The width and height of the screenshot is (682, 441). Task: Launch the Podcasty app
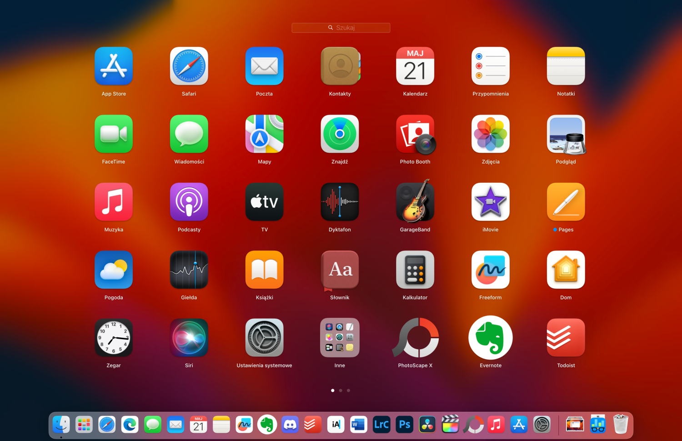click(189, 202)
